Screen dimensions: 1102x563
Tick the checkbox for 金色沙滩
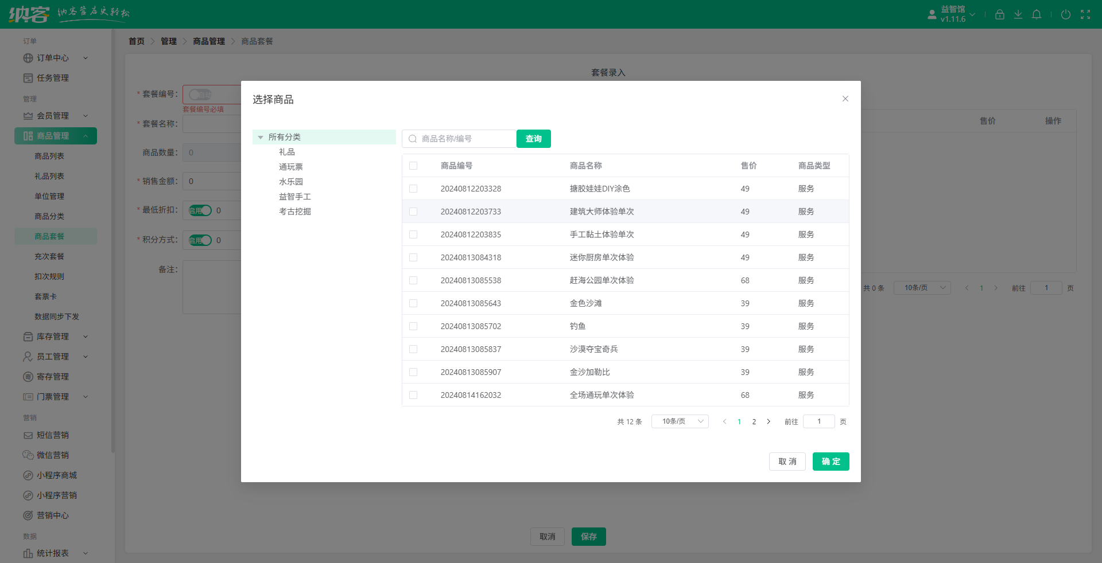click(x=414, y=303)
